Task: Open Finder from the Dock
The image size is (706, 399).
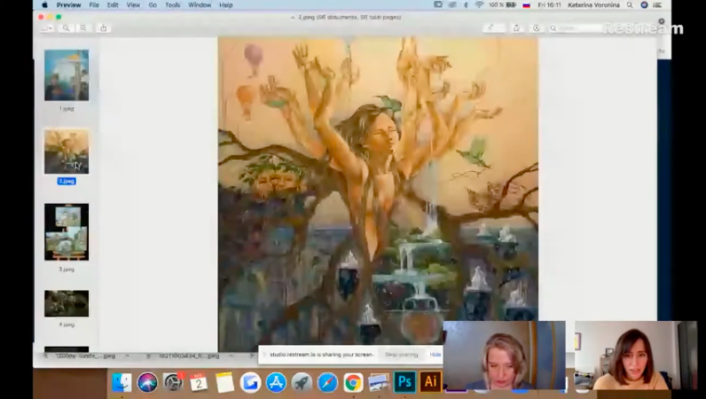Action: [x=122, y=382]
